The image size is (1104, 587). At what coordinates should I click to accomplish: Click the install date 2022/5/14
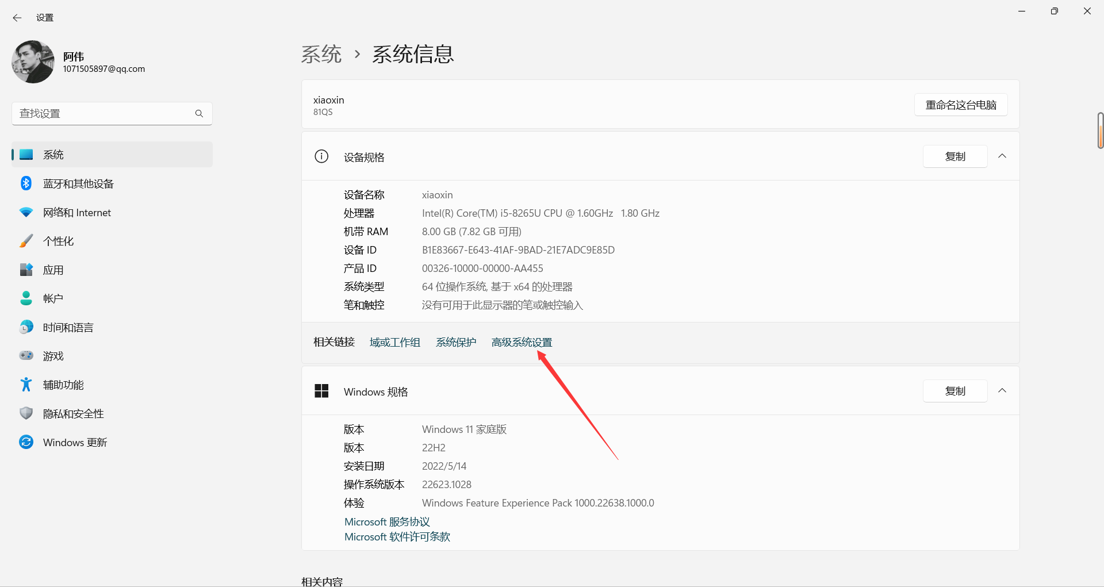444,466
